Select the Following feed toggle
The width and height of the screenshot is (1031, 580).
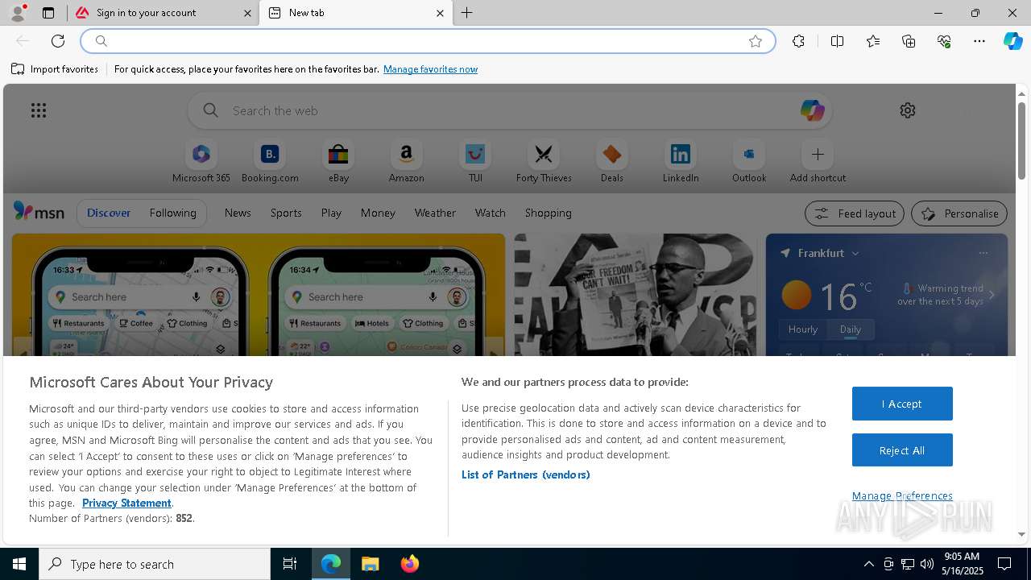point(172,213)
